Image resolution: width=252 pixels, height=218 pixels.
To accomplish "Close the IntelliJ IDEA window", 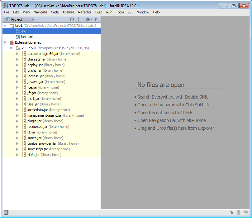I will (244, 6).
